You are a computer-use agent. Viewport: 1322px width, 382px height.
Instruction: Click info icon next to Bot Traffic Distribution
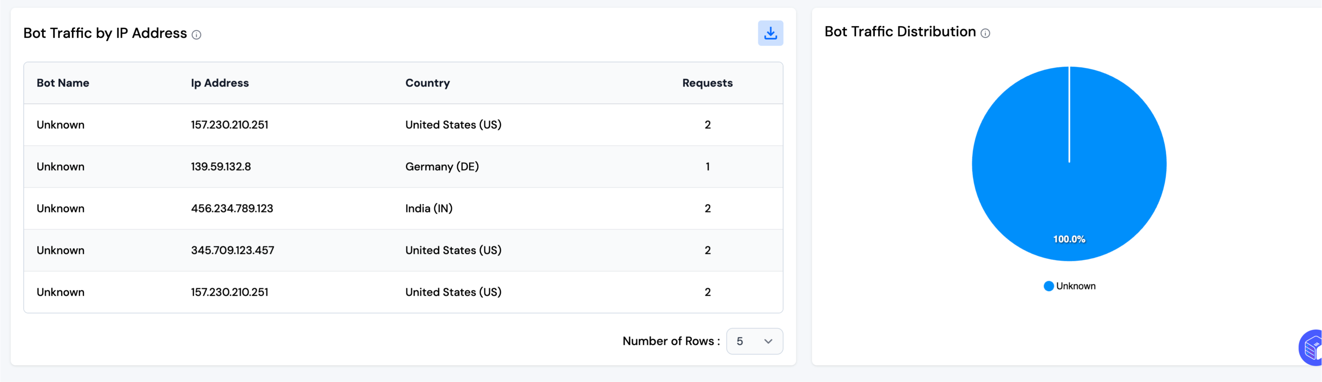pyautogui.click(x=985, y=33)
